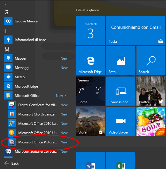Open Microsoft Office Picture... manager icon
Screen dimensions: 166x169
[x=12, y=142]
